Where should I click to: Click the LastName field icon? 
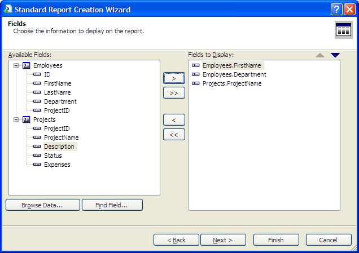pos(37,92)
